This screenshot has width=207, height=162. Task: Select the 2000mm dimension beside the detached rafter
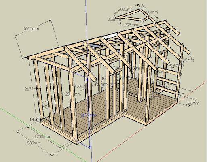coord(126,9)
